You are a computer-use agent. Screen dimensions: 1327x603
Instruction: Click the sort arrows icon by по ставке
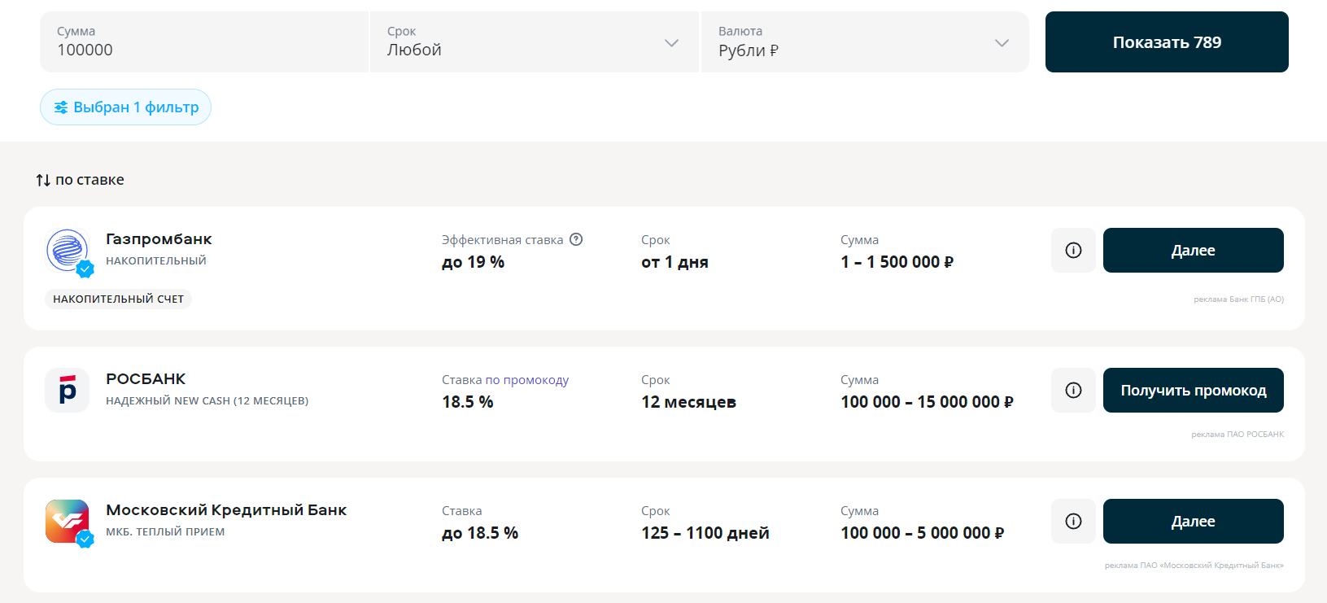pyautogui.click(x=43, y=180)
